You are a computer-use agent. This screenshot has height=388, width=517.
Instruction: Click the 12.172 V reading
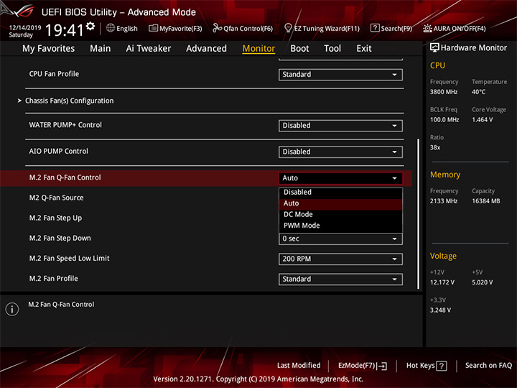442,282
